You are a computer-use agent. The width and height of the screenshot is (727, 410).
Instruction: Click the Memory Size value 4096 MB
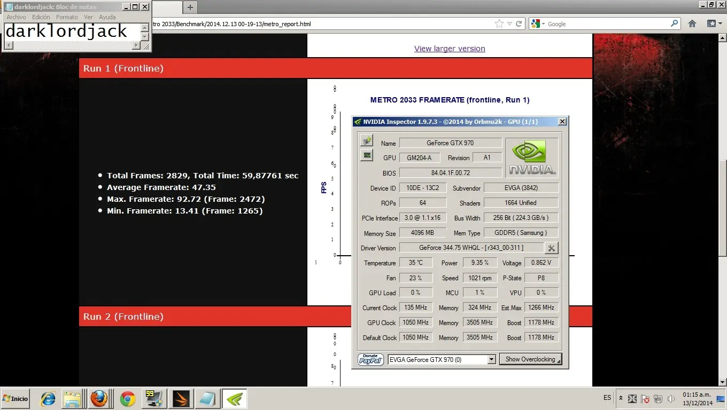[x=423, y=233]
